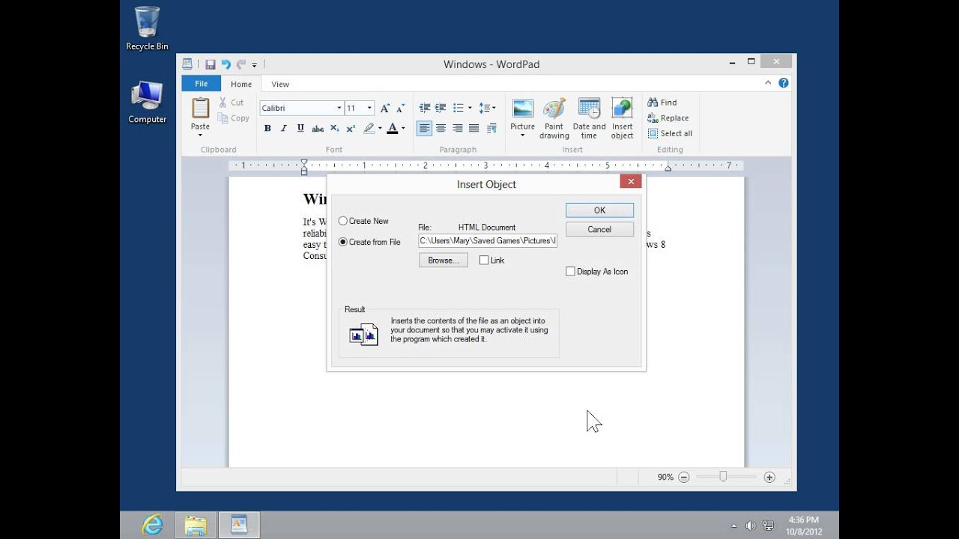Open the bullet list style dropdown
This screenshot has width=959, height=539.
tap(470, 108)
